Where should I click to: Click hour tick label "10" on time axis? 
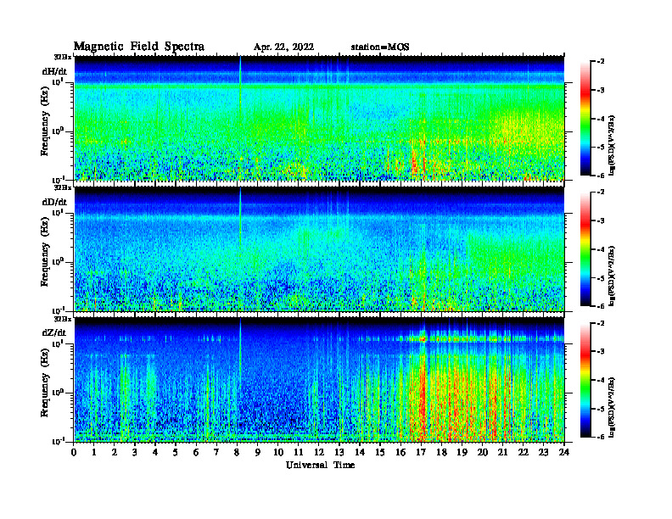pyautogui.click(x=278, y=452)
